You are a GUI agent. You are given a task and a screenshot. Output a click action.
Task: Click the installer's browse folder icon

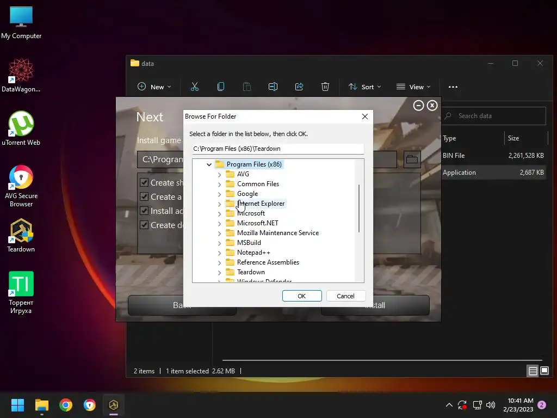coord(412,159)
